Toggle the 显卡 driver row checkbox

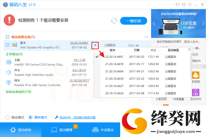[7, 45]
